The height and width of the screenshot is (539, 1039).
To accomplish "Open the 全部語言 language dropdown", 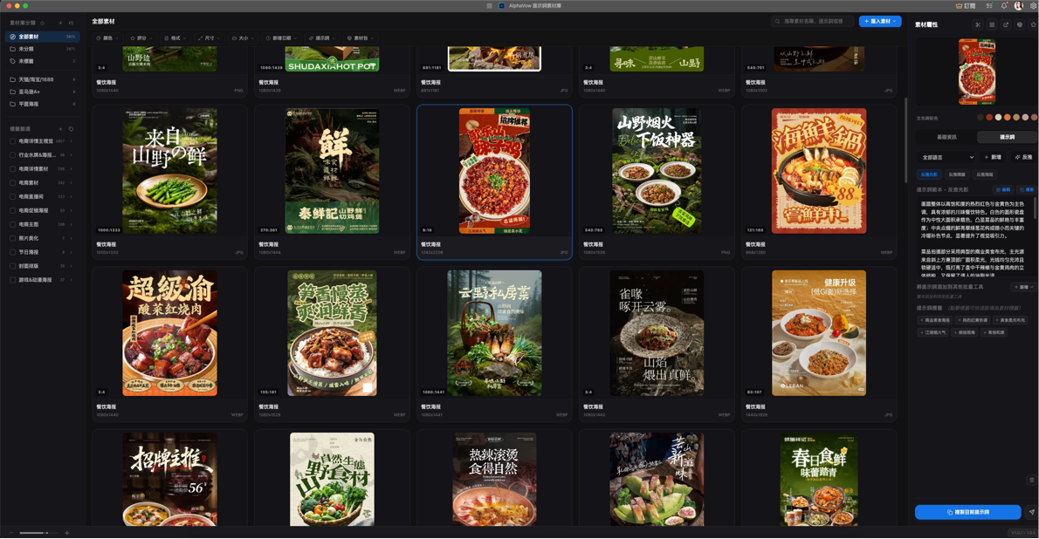I will point(947,157).
